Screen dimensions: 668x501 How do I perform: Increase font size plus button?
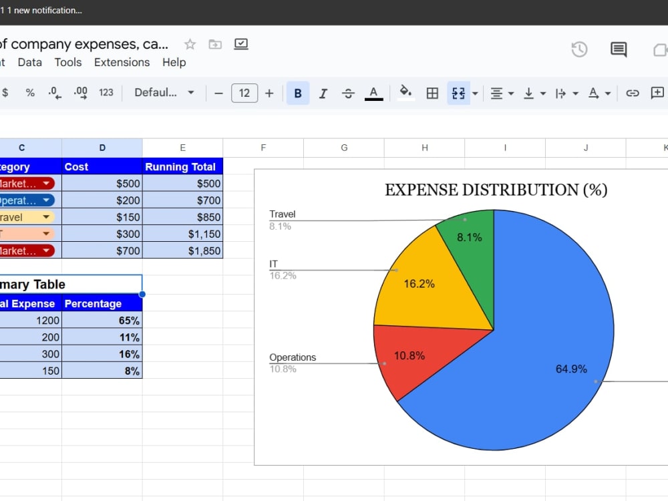tap(269, 94)
